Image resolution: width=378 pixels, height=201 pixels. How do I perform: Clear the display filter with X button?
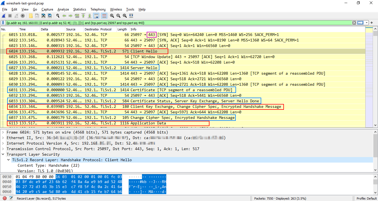pyautogui.click(x=354, y=23)
